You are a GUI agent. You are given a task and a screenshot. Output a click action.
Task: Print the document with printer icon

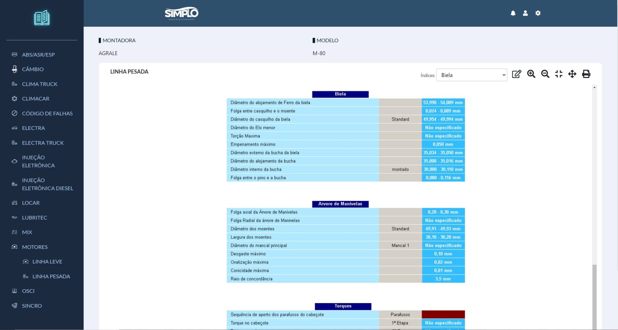tap(586, 74)
